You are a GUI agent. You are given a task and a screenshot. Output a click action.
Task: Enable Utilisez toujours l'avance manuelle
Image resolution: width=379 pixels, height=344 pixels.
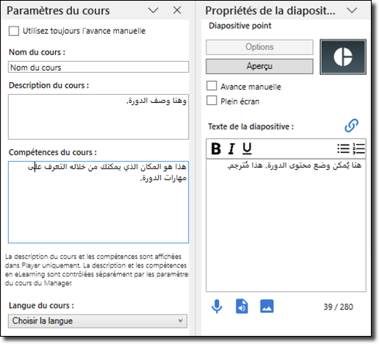pos(14,31)
